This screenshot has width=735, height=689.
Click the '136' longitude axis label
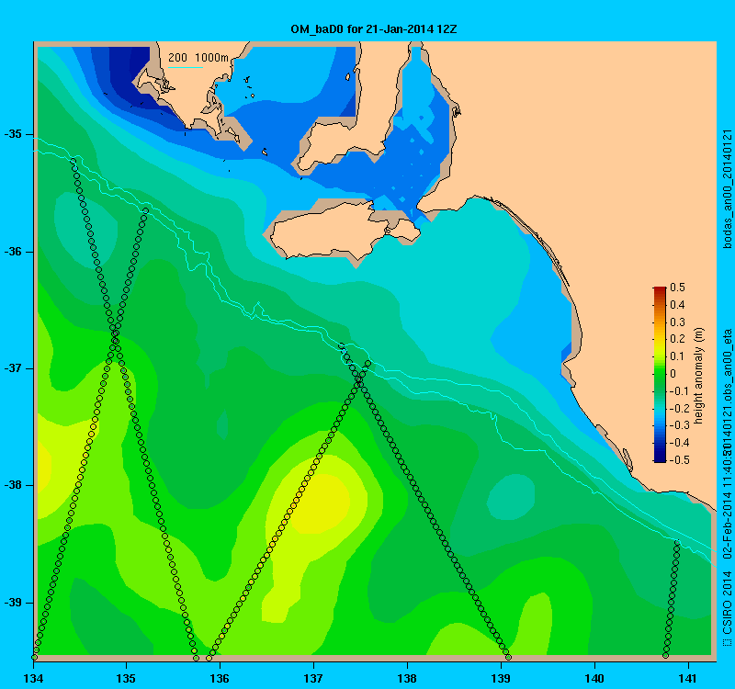coord(220,678)
